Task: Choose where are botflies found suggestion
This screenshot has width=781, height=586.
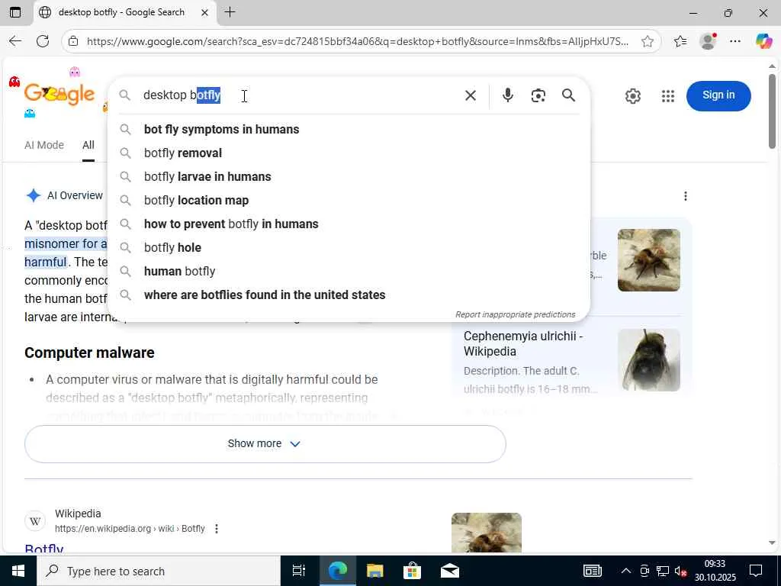Action: tap(349, 295)
